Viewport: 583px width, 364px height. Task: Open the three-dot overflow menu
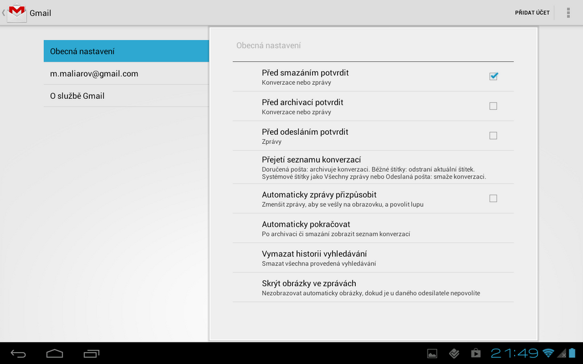click(568, 13)
